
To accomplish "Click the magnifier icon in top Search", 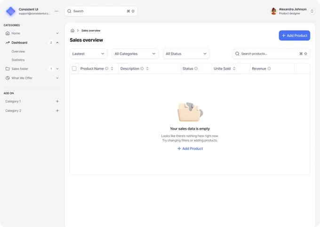I will pos(69,11).
